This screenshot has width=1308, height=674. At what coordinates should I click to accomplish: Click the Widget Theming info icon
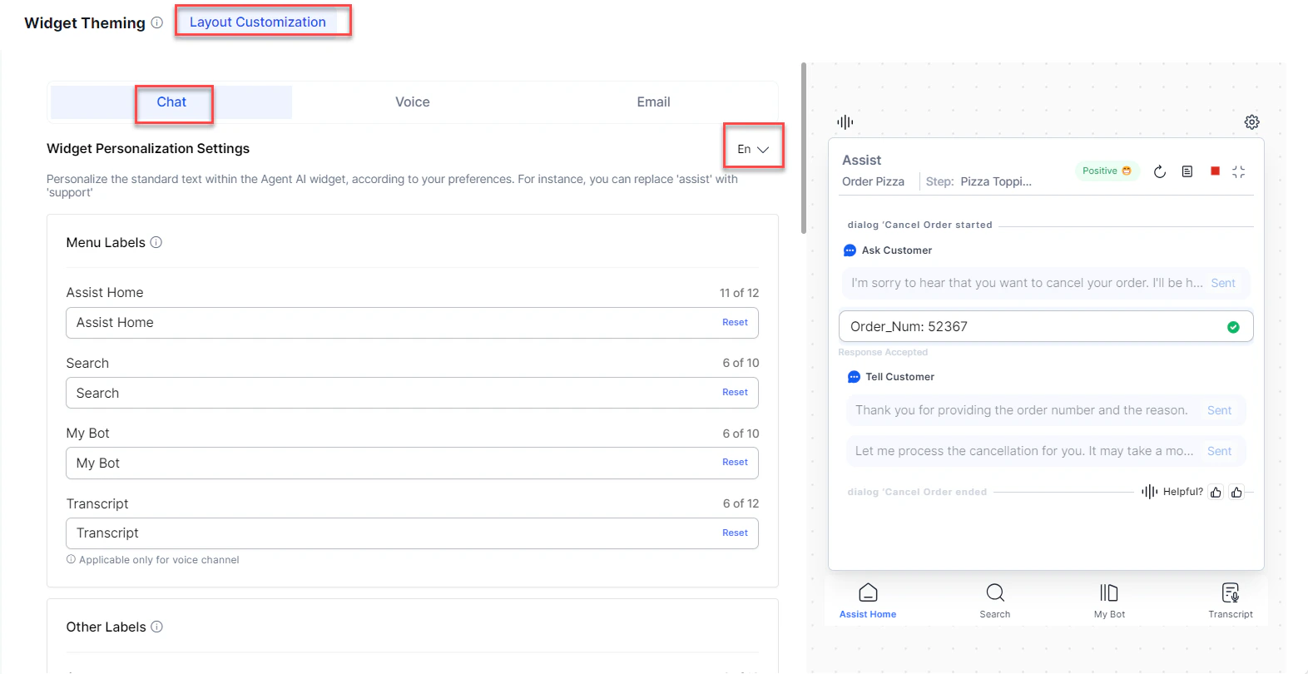click(x=156, y=23)
